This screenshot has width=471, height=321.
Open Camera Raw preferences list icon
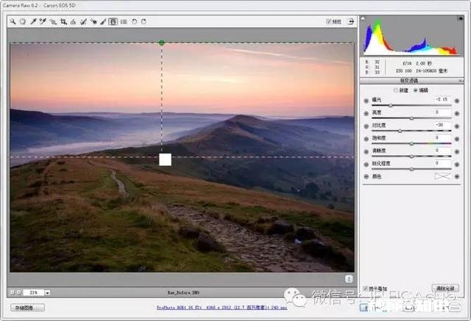point(123,22)
